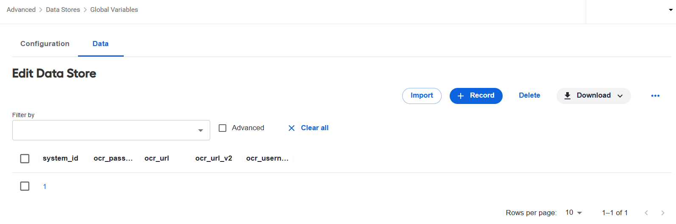Select all rows via header checkbox
The width and height of the screenshot is (676, 224).
tap(25, 158)
